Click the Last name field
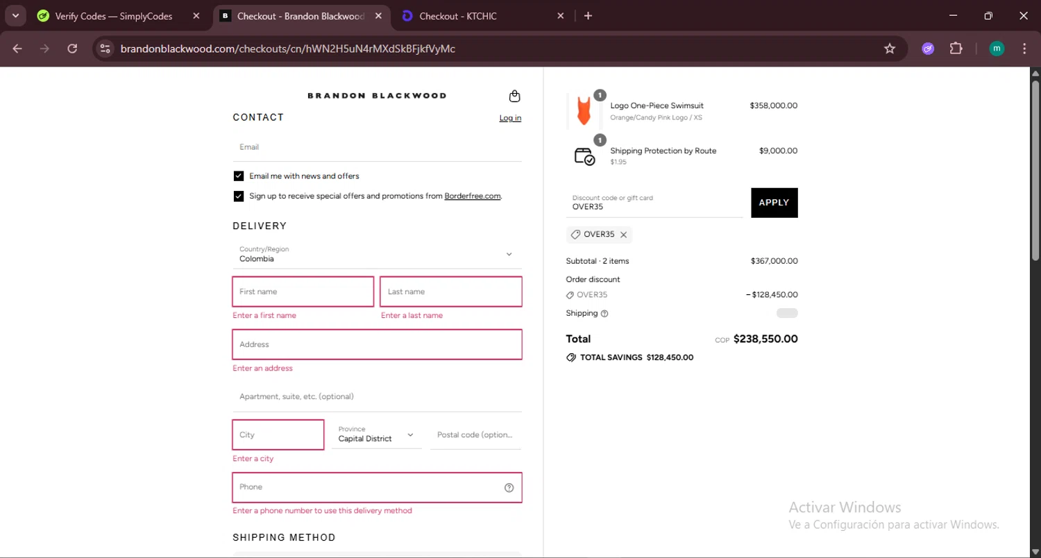 451,291
